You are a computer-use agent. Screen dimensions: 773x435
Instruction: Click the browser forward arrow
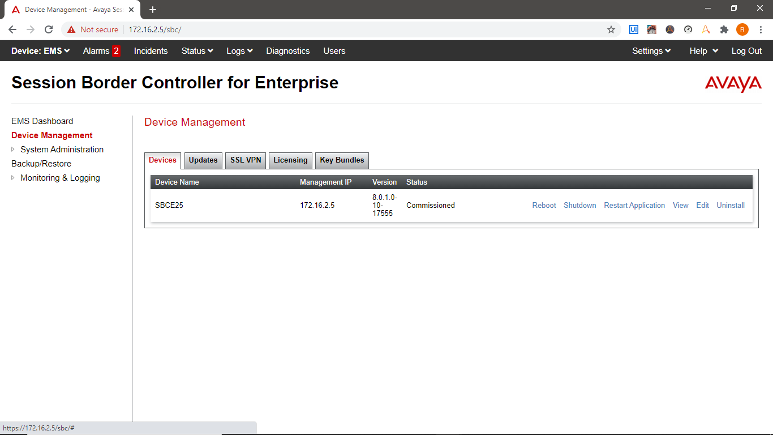point(31,29)
